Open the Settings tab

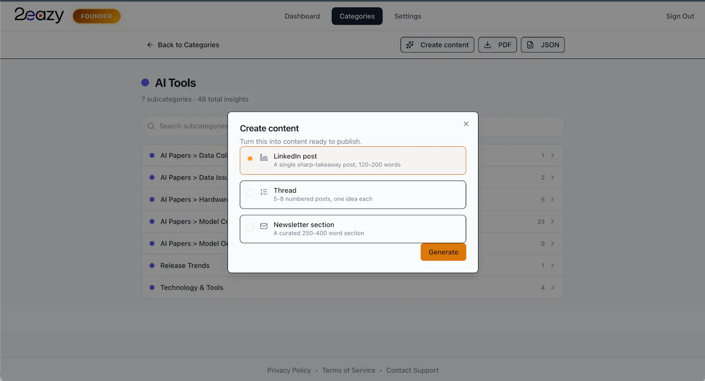click(408, 16)
